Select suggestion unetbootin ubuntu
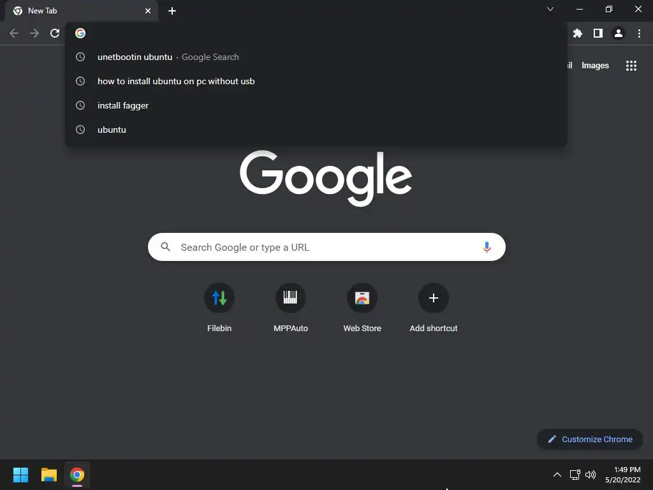The image size is (653, 490). (316, 57)
